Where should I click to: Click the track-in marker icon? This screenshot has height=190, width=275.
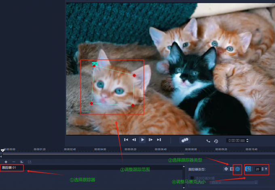pos(208,141)
